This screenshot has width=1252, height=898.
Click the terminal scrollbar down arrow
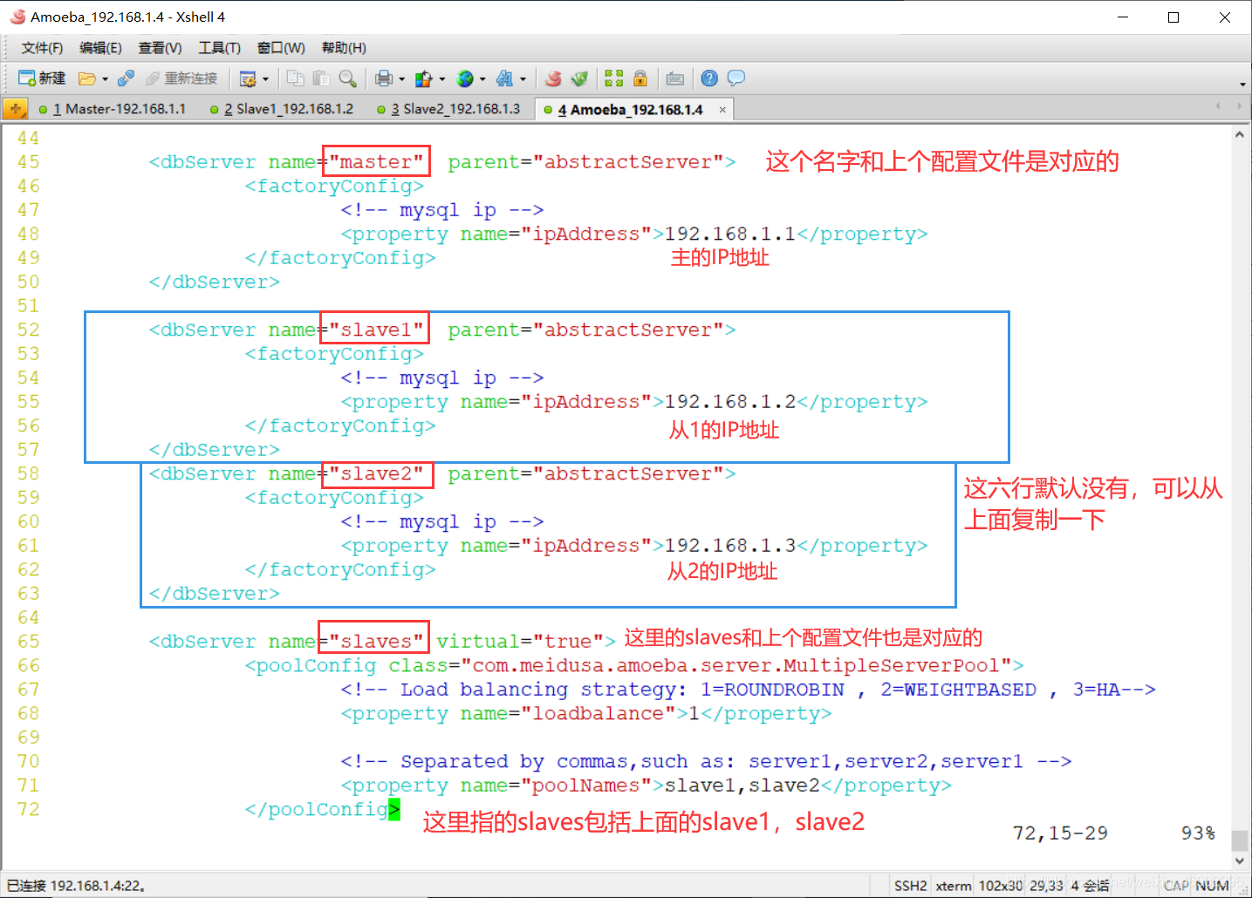pos(1239,861)
